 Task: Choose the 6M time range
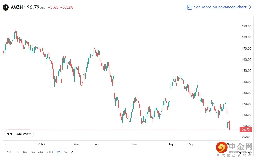pos(40,152)
